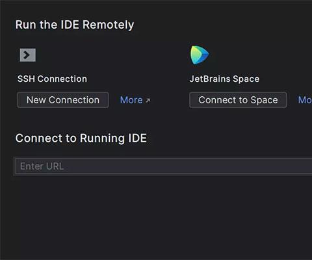Choose Connect to Space under JetBrains Space
This screenshot has width=312, height=260.
tap(238, 100)
